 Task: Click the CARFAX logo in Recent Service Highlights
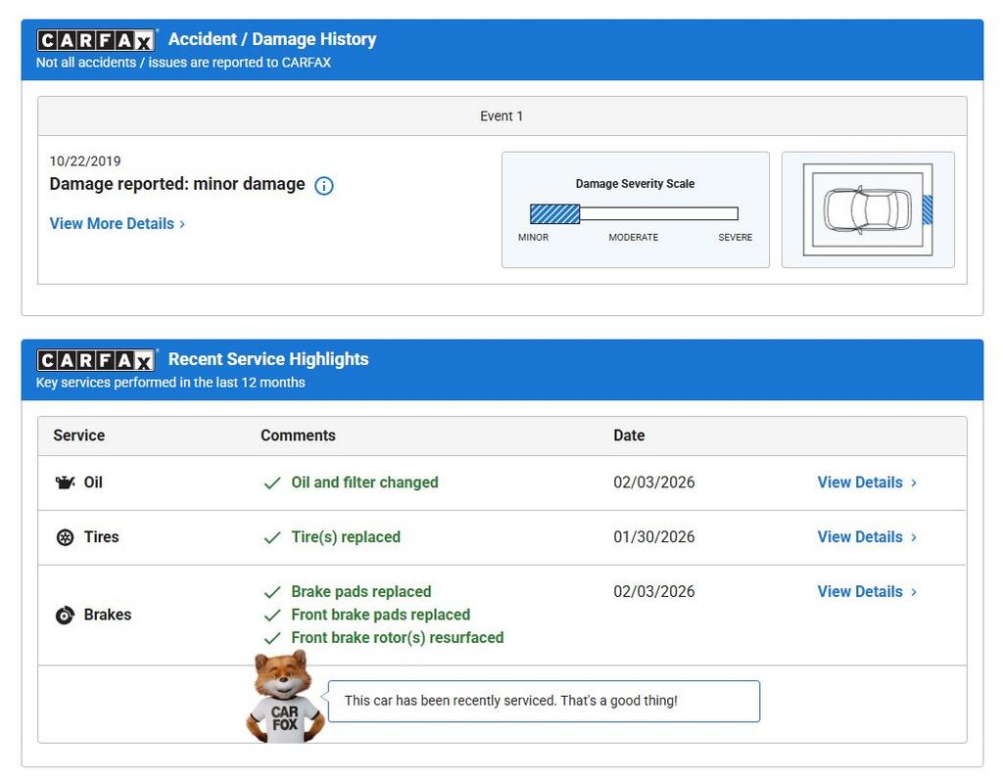click(96, 360)
